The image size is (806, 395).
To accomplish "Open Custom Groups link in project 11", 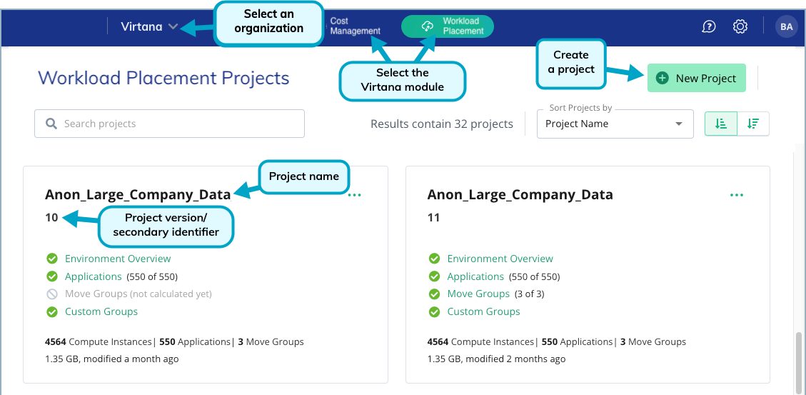I will (x=484, y=311).
